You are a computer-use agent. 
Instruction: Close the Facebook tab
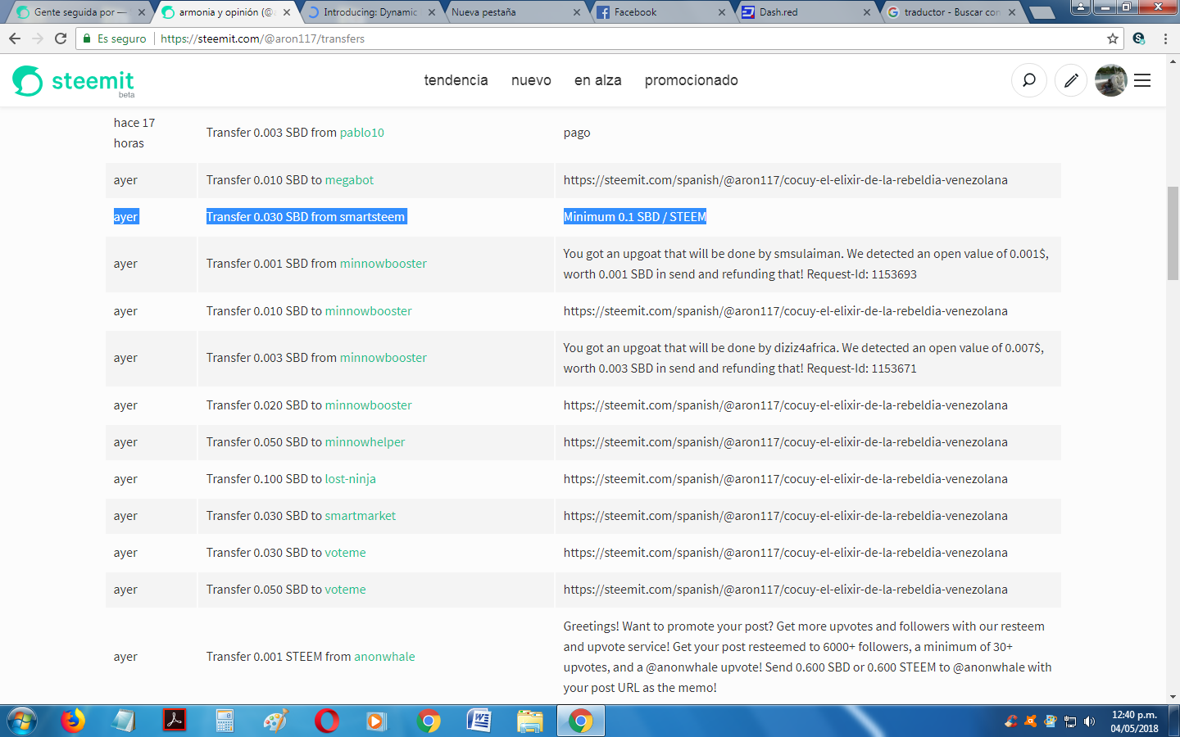click(722, 12)
